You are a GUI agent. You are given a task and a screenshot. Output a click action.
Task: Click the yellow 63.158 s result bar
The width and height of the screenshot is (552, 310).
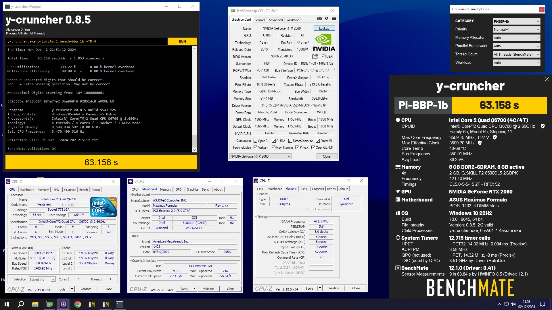(101, 162)
